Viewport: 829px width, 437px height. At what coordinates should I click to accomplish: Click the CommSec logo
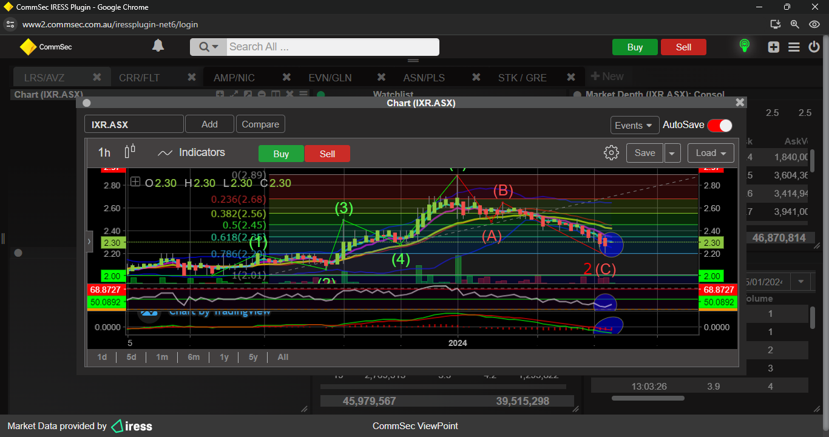click(46, 47)
